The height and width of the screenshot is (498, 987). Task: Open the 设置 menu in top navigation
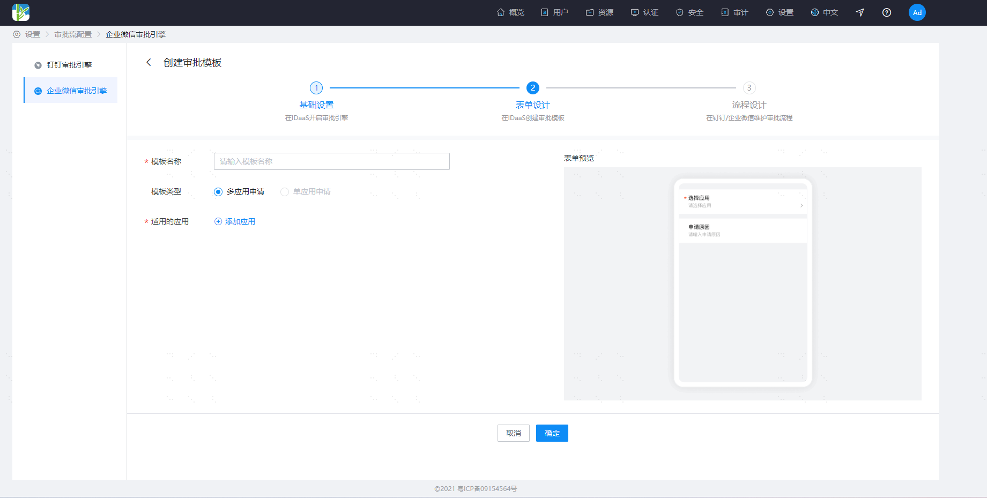click(x=780, y=12)
